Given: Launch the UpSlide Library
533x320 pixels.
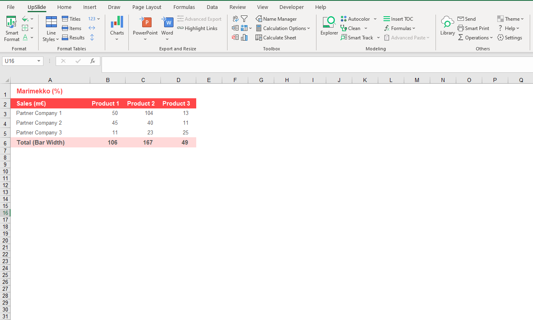Looking at the screenshot, I should click(447, 25).
